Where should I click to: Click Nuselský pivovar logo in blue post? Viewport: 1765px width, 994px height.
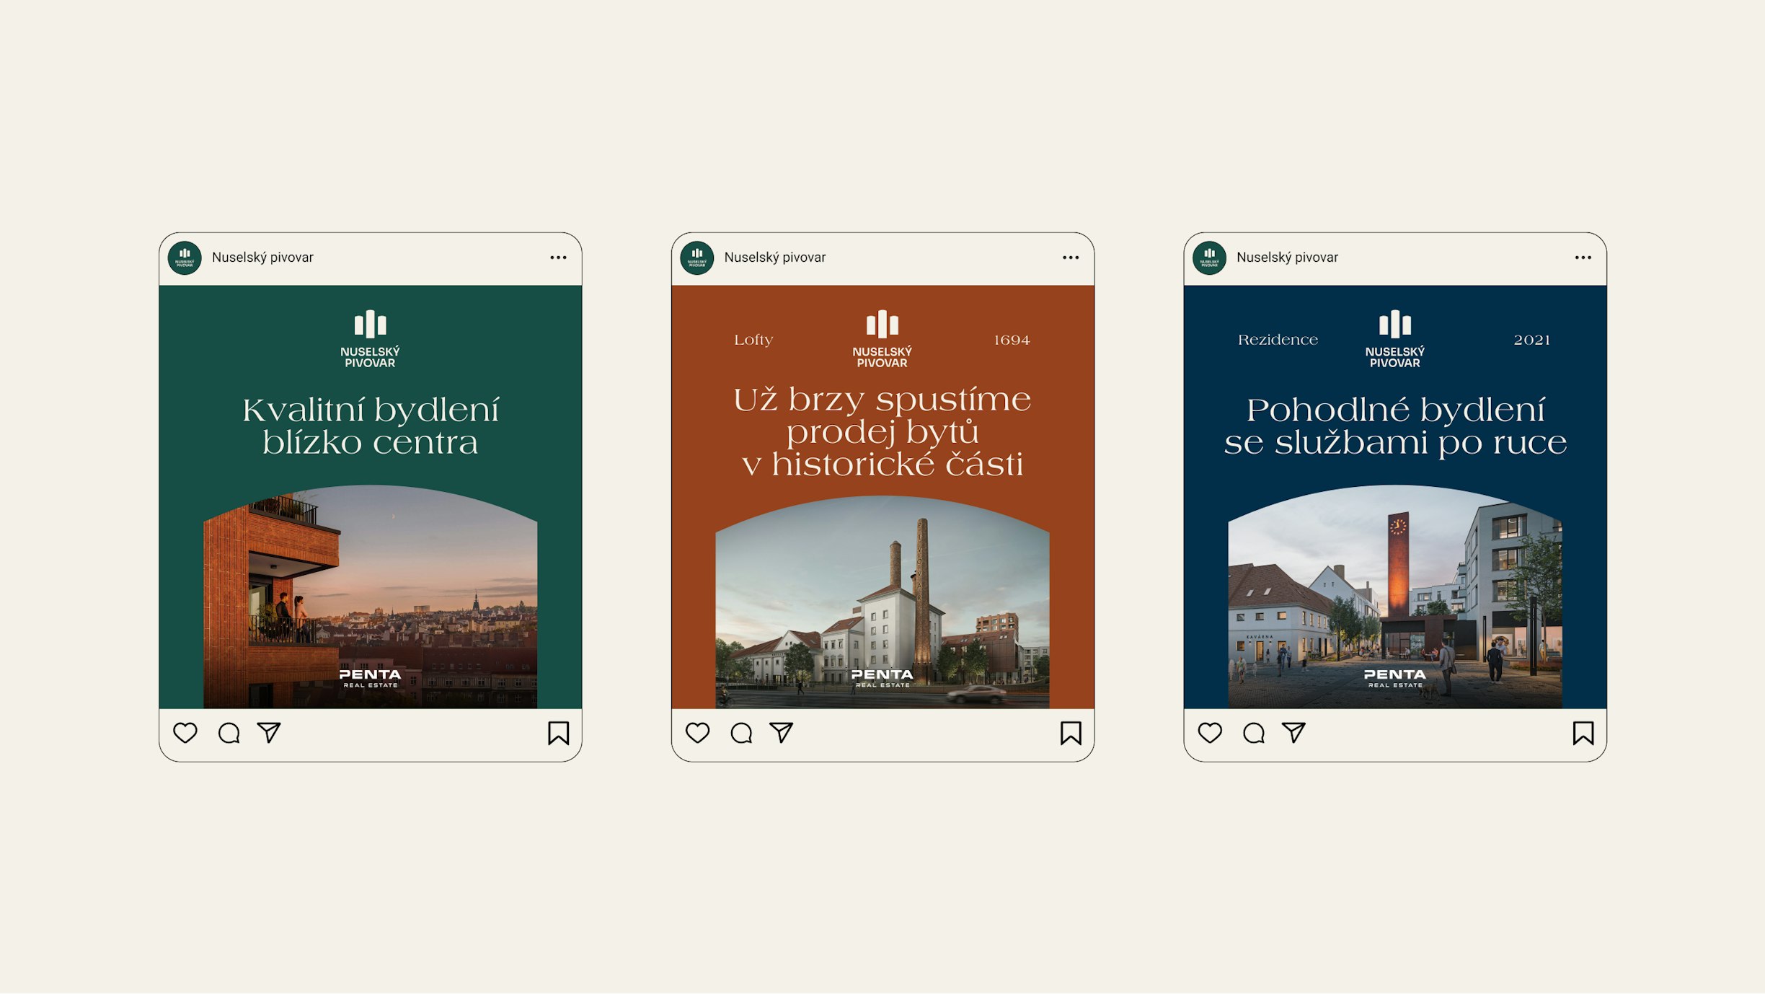pyautogui.click(x=1395, y=339)
